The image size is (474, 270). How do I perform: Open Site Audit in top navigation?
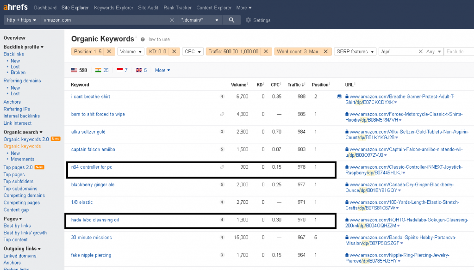148,7
